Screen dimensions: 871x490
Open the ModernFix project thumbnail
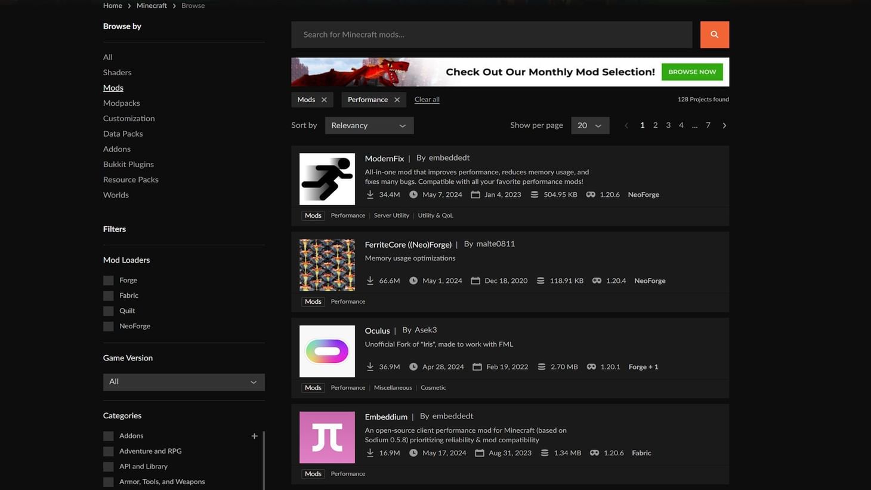point(327,178)
